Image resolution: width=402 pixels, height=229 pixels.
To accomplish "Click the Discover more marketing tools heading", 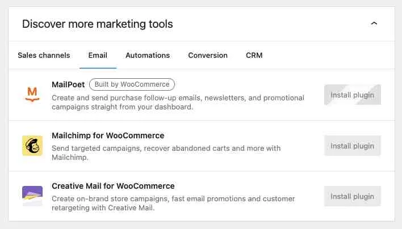I will [98, 24].
